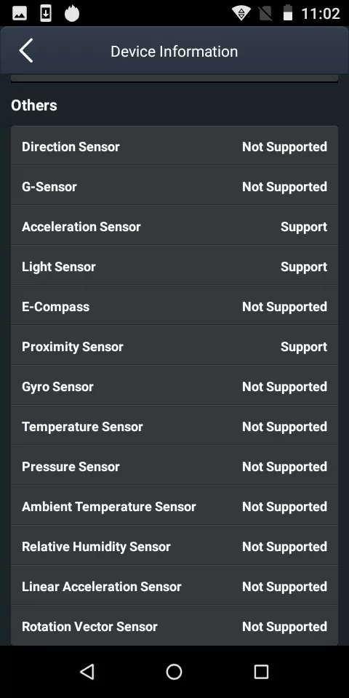Tap the Wi-Fi status icon
Viewport: 349px width, 698px height.
(x=241, y=13)
